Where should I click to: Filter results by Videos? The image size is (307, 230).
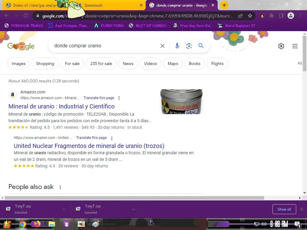coord(151,63)
